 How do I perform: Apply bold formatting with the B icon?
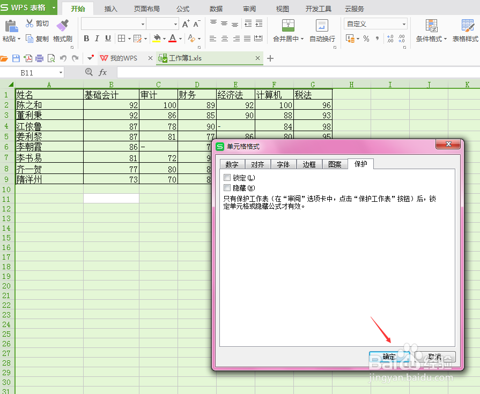[86, 39]
